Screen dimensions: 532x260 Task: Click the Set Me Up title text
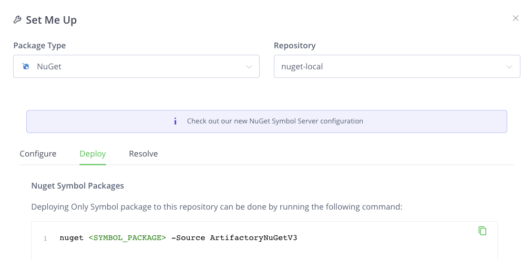pos(51,20)
